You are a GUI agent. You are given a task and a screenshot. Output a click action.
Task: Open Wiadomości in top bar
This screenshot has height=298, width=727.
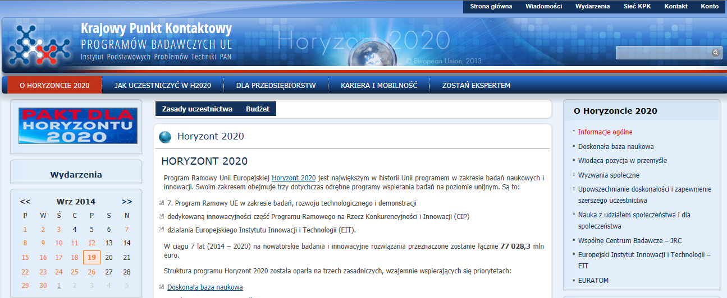click(x=543, y=6)
